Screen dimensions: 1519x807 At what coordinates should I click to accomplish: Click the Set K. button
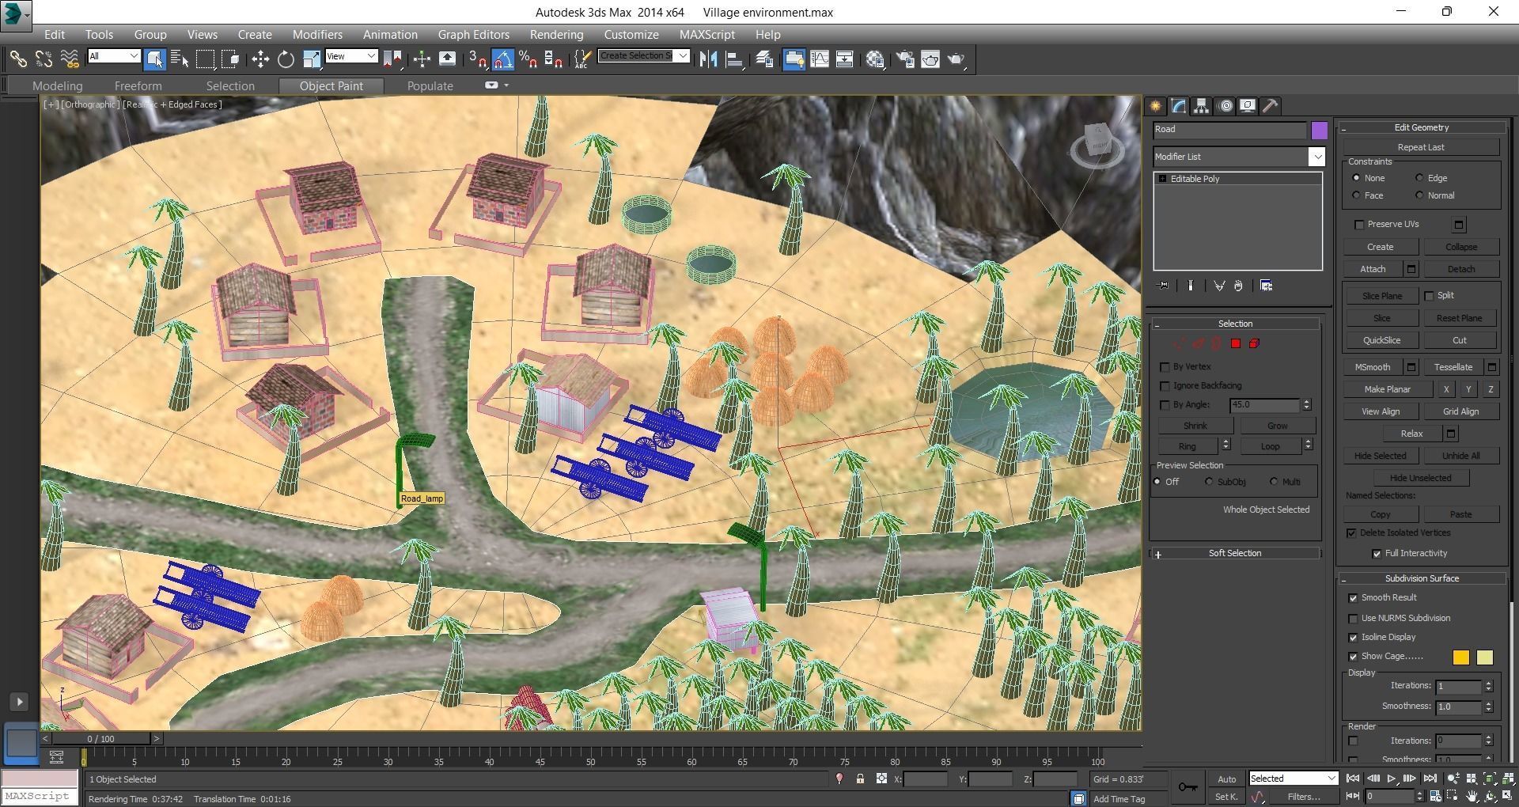(1225, 797)
